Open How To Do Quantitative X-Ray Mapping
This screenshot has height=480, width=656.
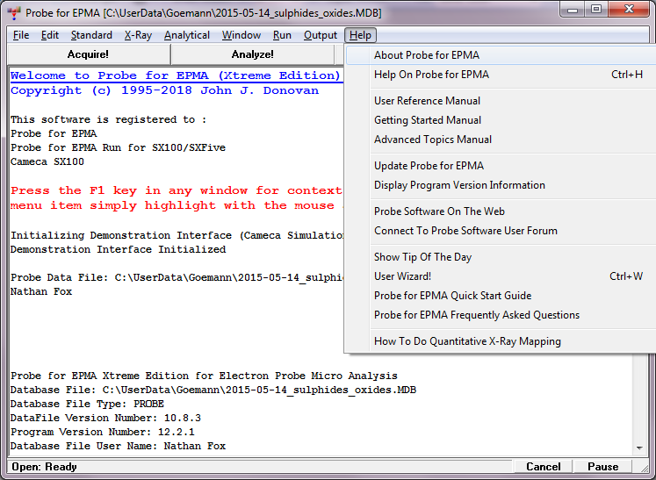click(467, 341)
